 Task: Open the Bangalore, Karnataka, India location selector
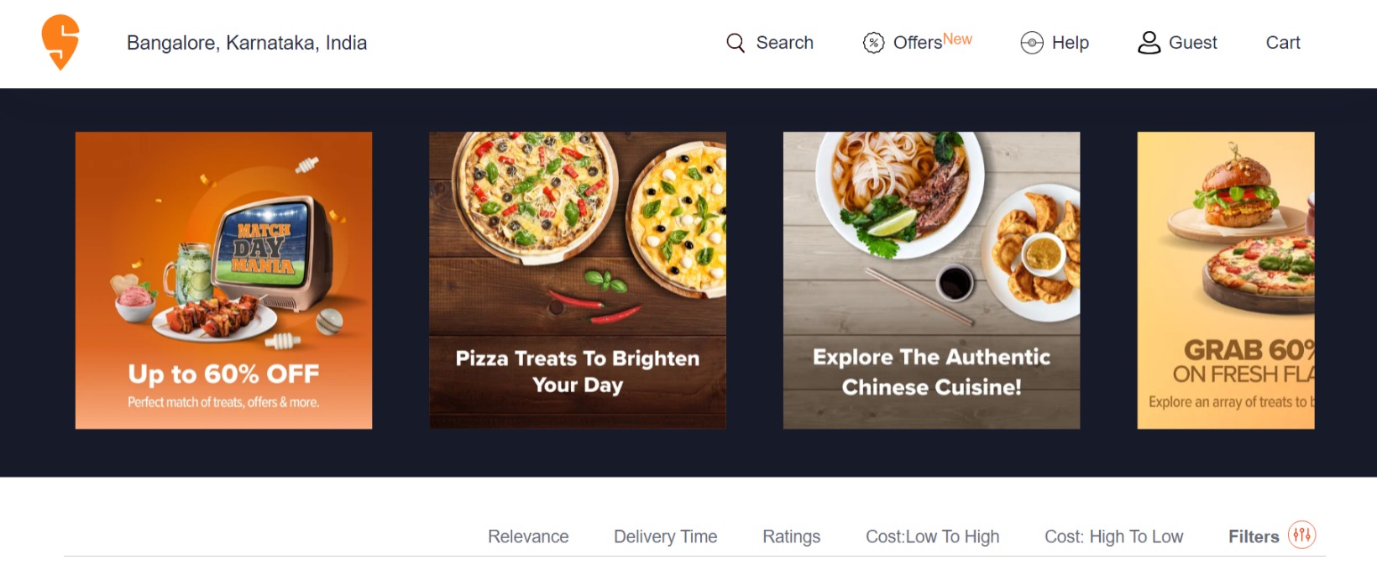point(247,43)
